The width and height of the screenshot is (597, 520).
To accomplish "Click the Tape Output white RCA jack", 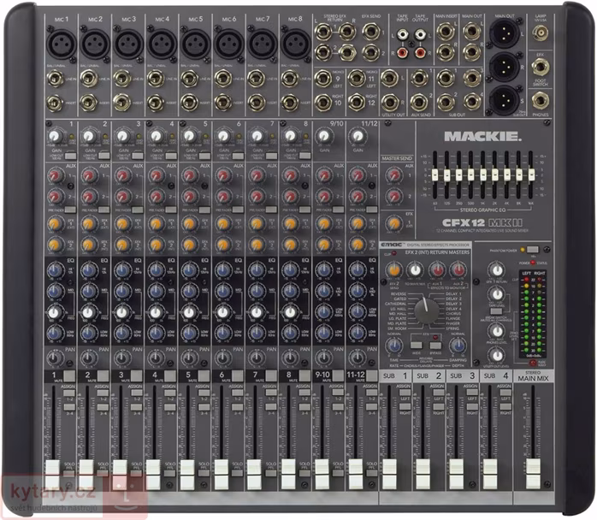I will (x=420, y=35).
